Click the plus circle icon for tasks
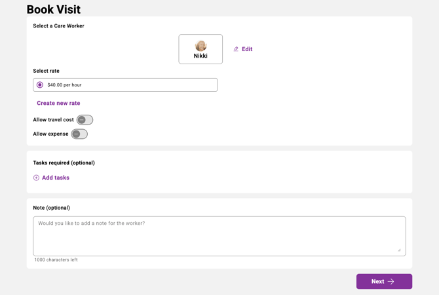 coord(37,178)
